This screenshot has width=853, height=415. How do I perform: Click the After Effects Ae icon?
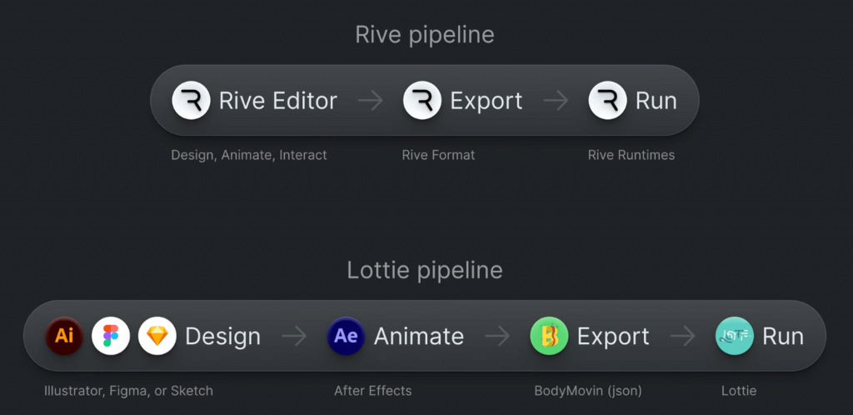click(x=346, y=336)
